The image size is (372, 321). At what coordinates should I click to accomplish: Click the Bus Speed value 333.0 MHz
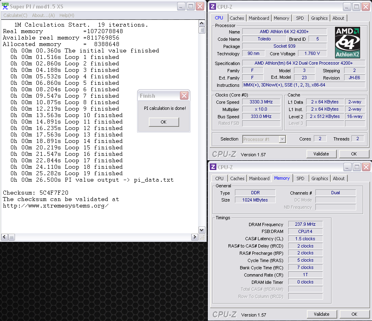(261, 117)
